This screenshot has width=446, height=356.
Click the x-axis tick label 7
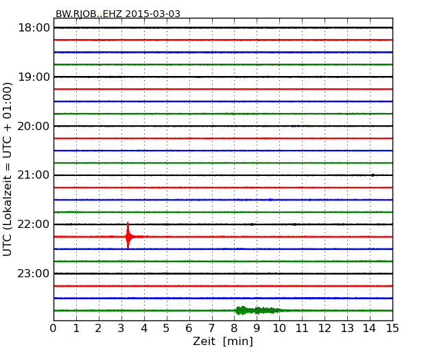coord(211,329)
